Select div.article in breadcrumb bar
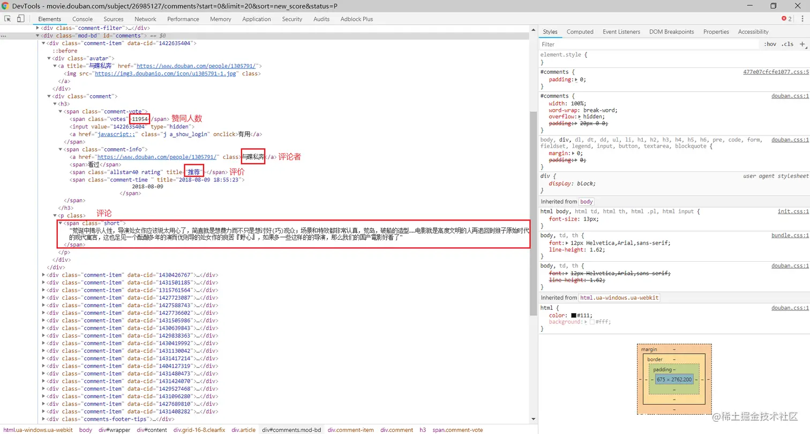Image resolution: width=810 pixels, height=434 pixels. [x=244, y=430]
